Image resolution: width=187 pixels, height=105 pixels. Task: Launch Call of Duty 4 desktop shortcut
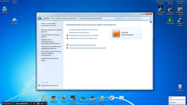click(161, 11)
